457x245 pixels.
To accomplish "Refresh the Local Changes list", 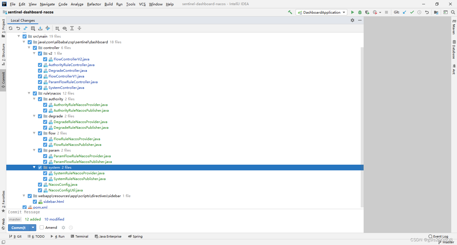I will tap(11, 28).
